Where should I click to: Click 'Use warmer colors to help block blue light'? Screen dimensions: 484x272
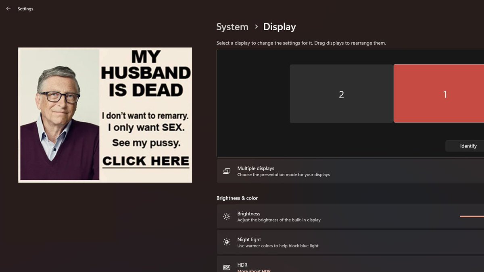point(278,246)
